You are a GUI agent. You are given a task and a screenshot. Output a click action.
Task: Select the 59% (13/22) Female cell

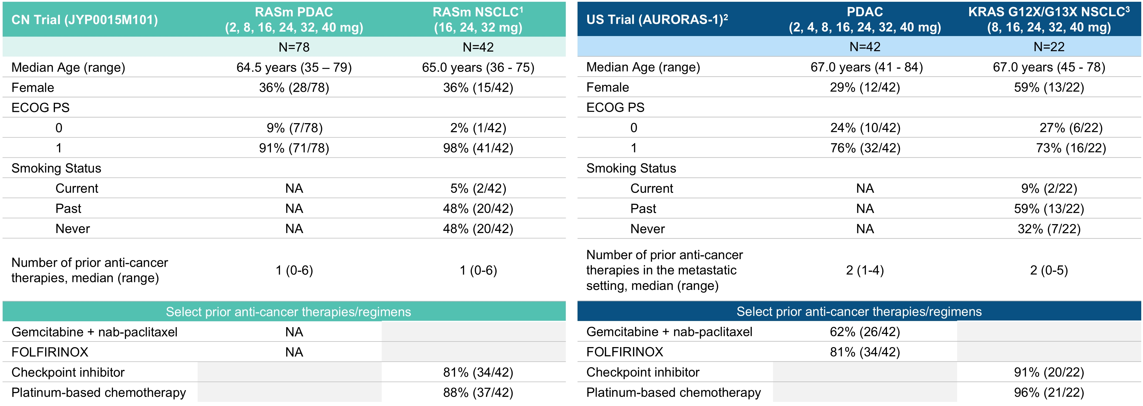point(1049,87)
